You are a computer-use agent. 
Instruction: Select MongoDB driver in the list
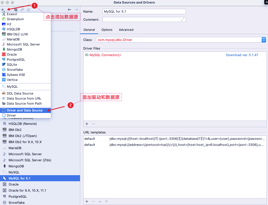pyautogui.click(x=40, y=166)
